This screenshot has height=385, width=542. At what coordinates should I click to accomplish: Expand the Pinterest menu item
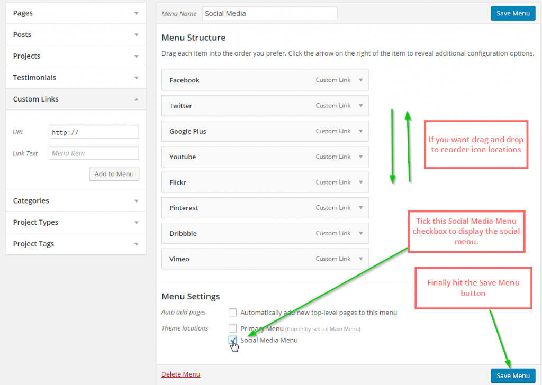tap(360, 207)
